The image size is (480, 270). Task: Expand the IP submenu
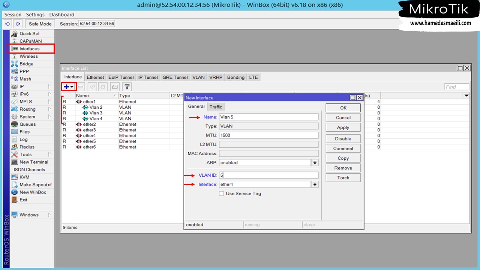pos(49,87)
